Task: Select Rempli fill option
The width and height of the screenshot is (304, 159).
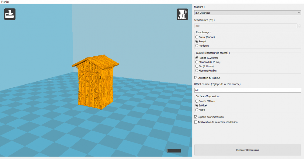Action: tap(201, 41)
